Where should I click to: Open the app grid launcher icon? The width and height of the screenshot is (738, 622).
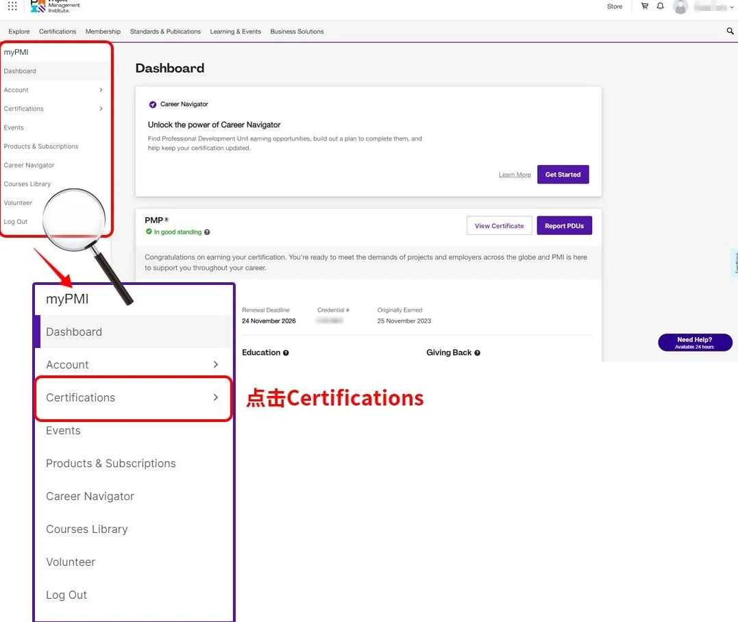click(12, 6)
